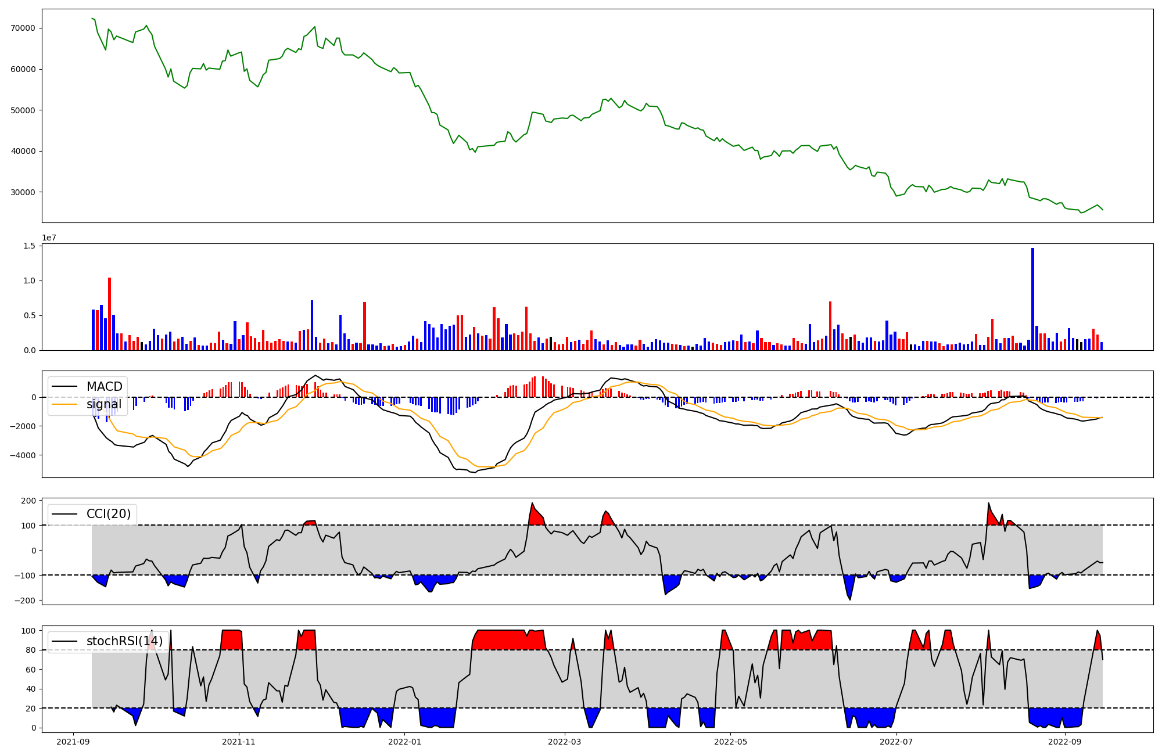The height and width of the screenshot is (755, 1162).
Task: Click the 2022-03 x-axis date label
Action: tap(565, 742)
